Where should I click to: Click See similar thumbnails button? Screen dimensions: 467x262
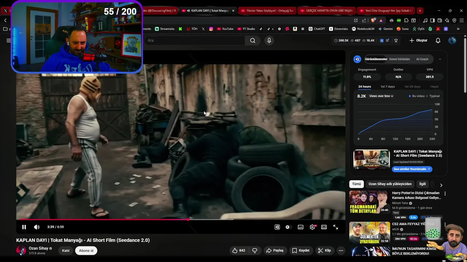point(412,169)
